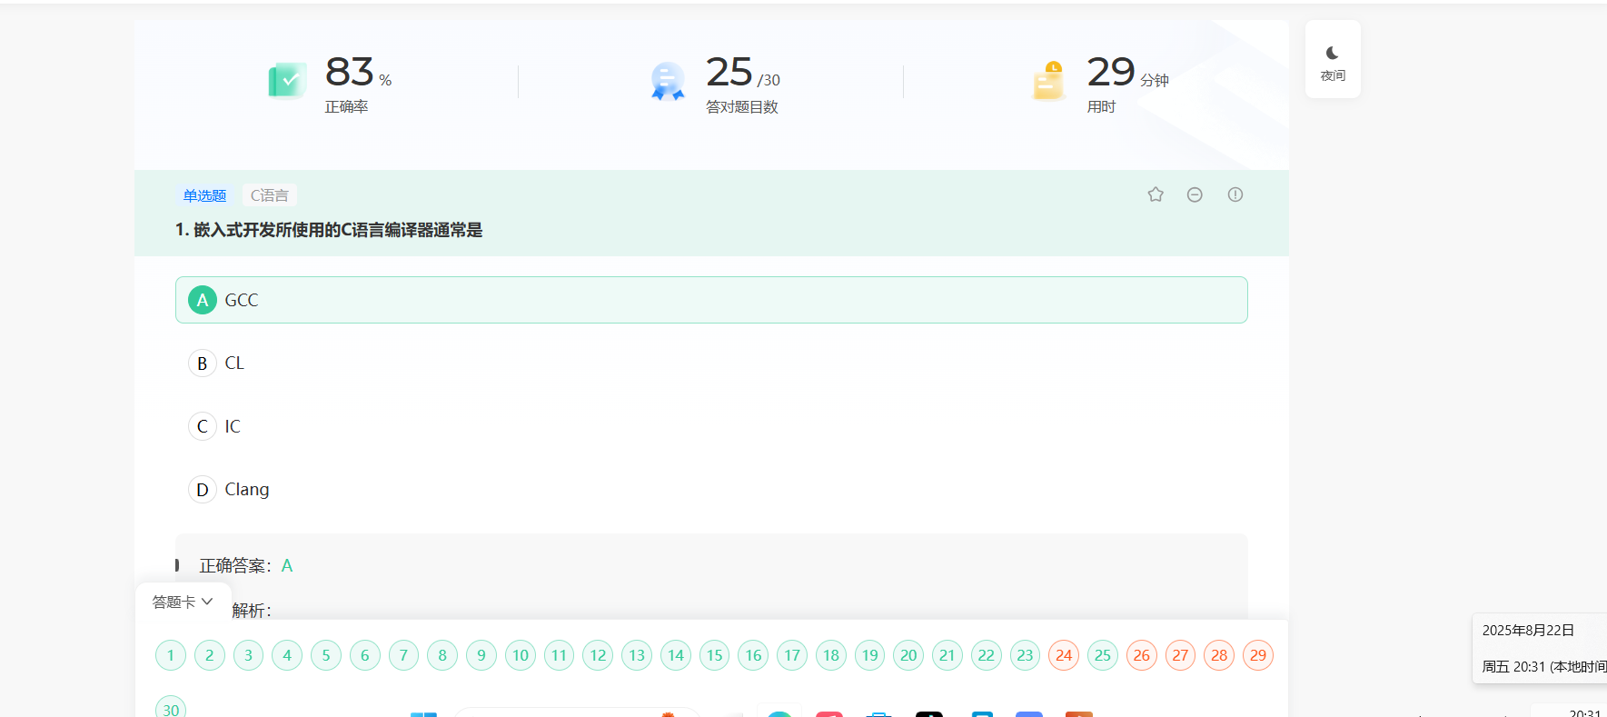
Task: Report an issue via the exclamation circle icon
Action: click(1235, 194)
